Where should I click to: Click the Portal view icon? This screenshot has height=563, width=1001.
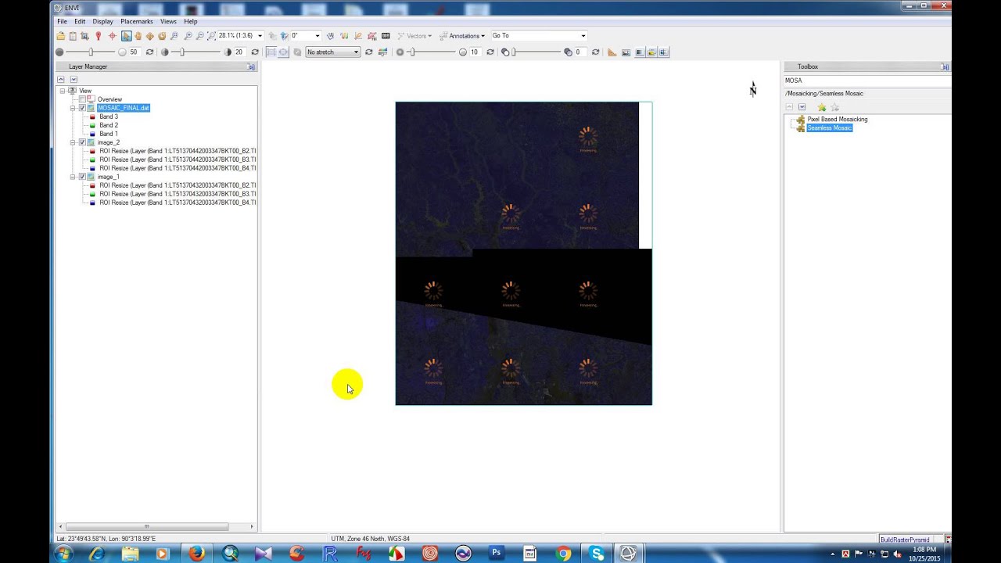[626, 52]
